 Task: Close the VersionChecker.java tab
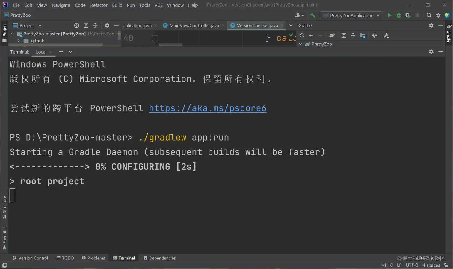282,25
